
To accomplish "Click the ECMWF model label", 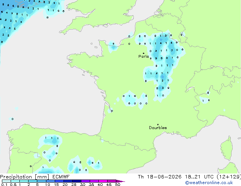I will click(x=61, y=177).
